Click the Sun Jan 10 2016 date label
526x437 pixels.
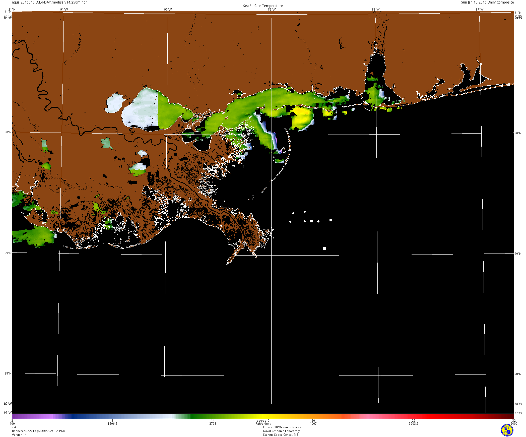487,2
